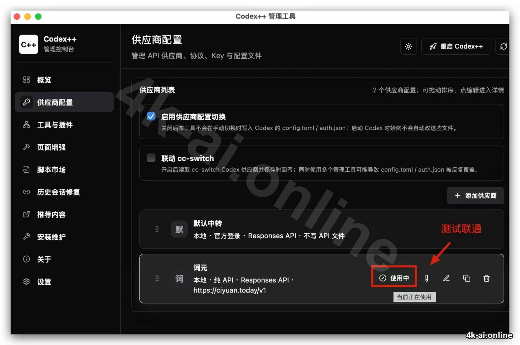Screen dimensions: 520x345
Task: Test connectivity for the 词元 provider
Action: pyautogui.click(x=427, y=278)
